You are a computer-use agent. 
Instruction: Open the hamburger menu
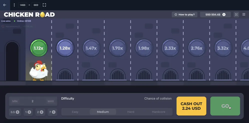pos(244,14)
